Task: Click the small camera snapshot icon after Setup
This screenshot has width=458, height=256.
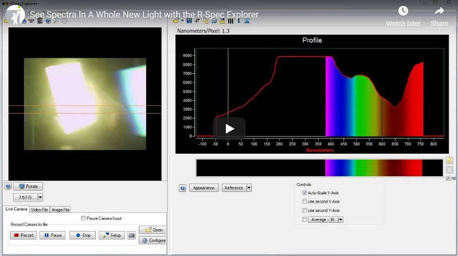Action: pyautogui.click(x=132, y=235)
